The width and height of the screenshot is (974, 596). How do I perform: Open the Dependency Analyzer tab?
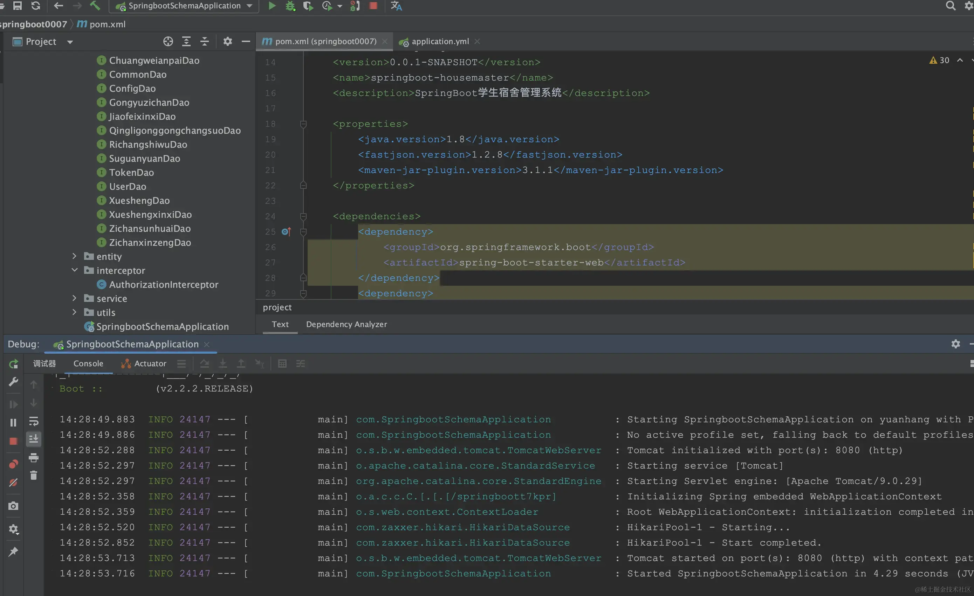346,324
